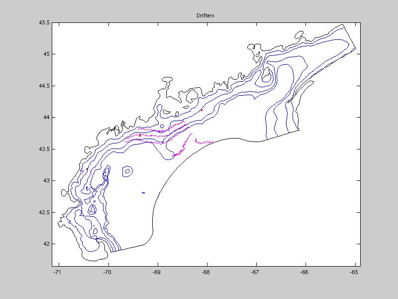Click the red drifter marker near -68, 44.1
This screenshot has width=398, height=299.
click(201, 110)
